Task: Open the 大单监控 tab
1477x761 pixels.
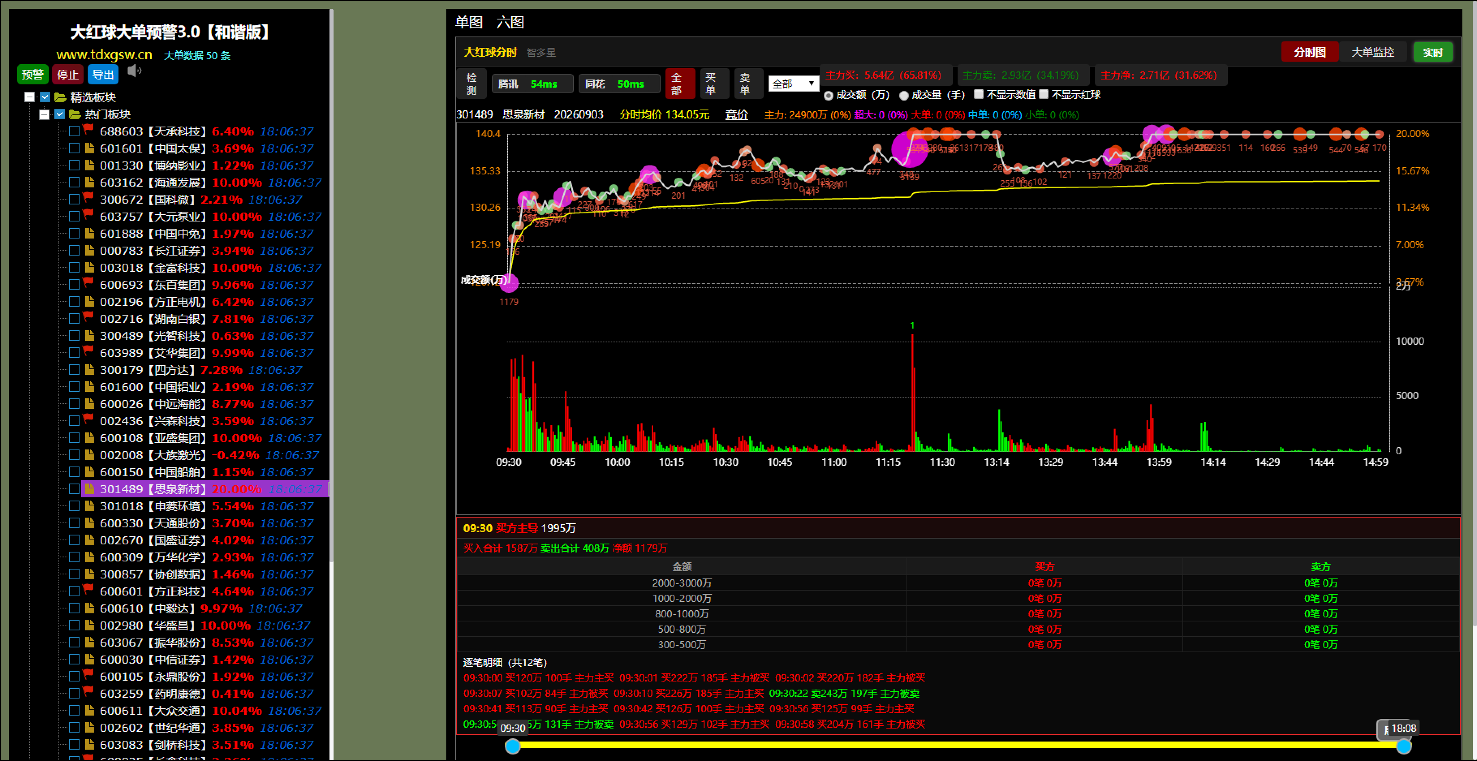Action: pos(1373,52)
